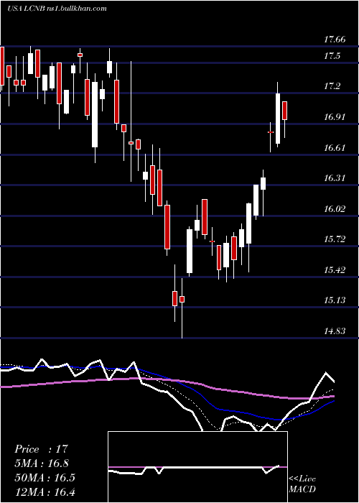Click the 16.91 price axis label
The width and height of the screenshot is (359, 503).
335,116
